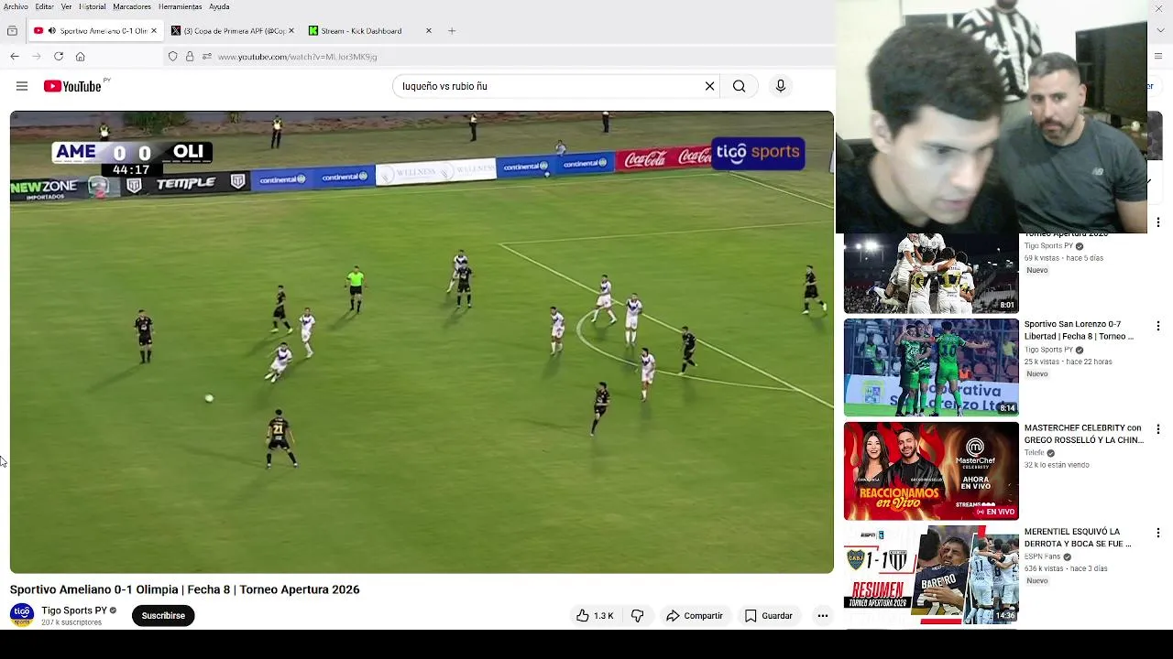Open the MasterChef EN VIVO thumbnail

931,470
